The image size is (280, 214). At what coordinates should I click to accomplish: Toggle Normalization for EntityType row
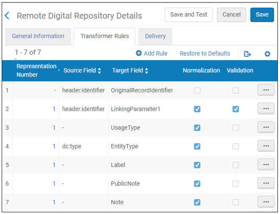coord(197,146)
